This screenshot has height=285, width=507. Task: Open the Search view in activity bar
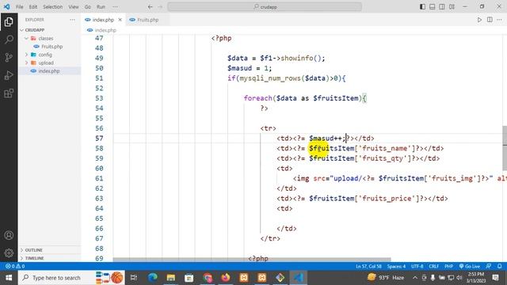click(x=9, y=40)
